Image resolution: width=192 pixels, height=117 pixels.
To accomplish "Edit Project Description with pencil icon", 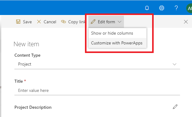I will (175, 107).
